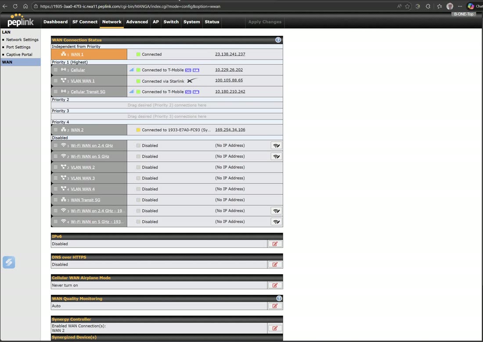The width and height of the screenshot is (483, 342).
Task: Click signal bars in Cellular Transit 5G row
Action: coord(132,91)
